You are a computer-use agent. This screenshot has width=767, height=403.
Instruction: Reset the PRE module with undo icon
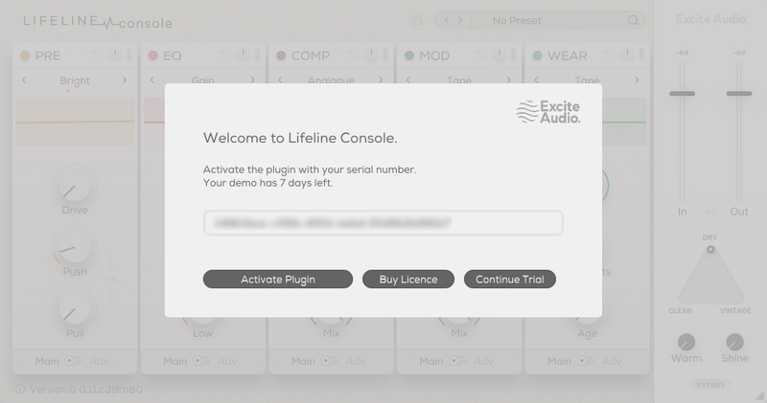(97, 56)
